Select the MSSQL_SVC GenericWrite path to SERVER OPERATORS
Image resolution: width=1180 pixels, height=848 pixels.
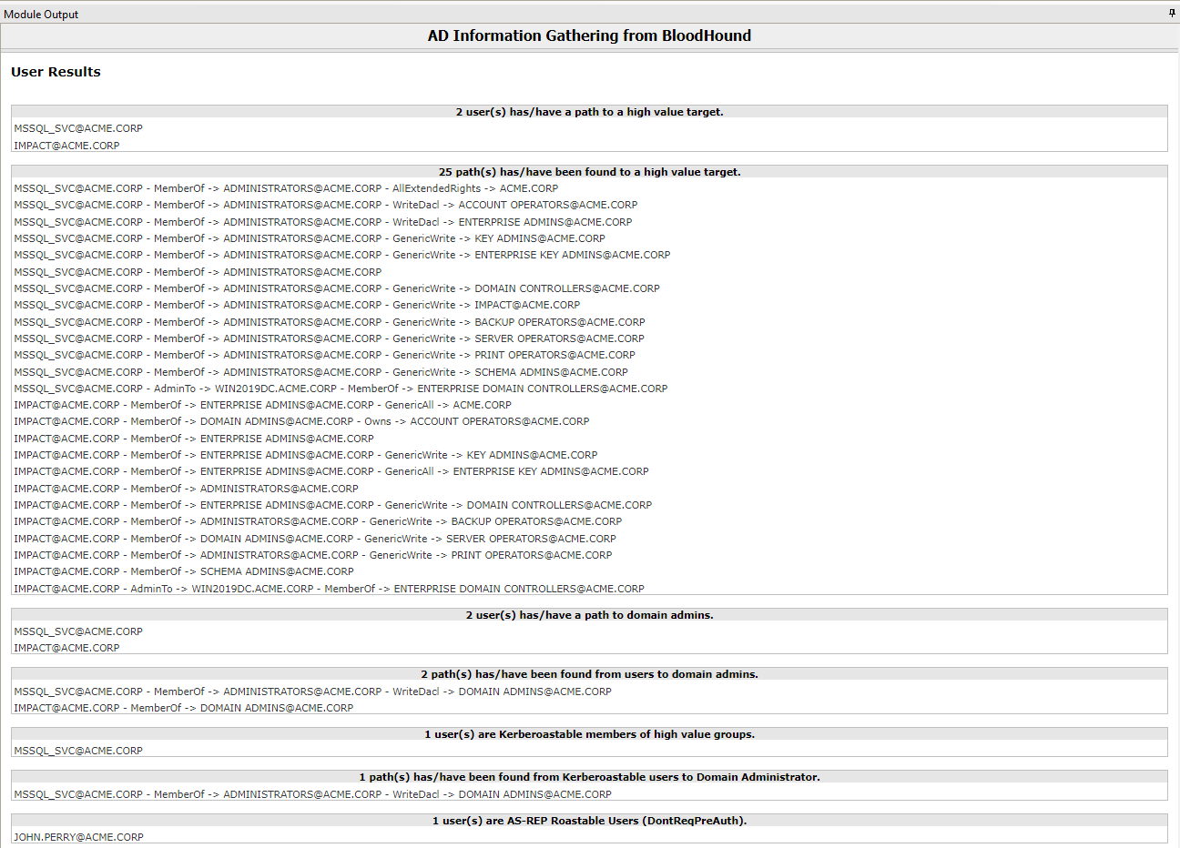click(329, 338)
